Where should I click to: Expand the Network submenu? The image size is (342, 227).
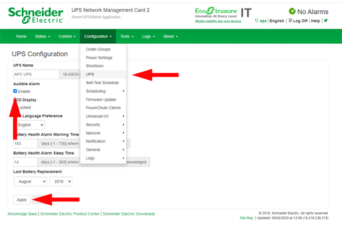point(103,133)
